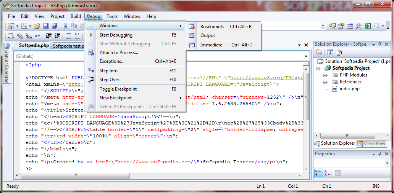Click the Save floppy disk icon
394x193 pixels.
tap(46, 26)
